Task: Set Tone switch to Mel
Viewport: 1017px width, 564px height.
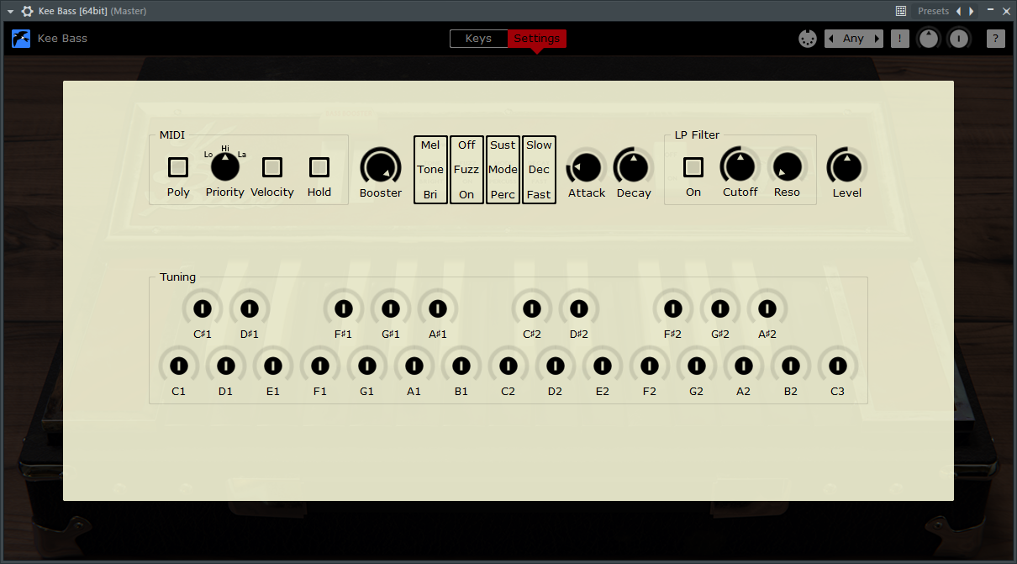Action: (x=430, y=145)
